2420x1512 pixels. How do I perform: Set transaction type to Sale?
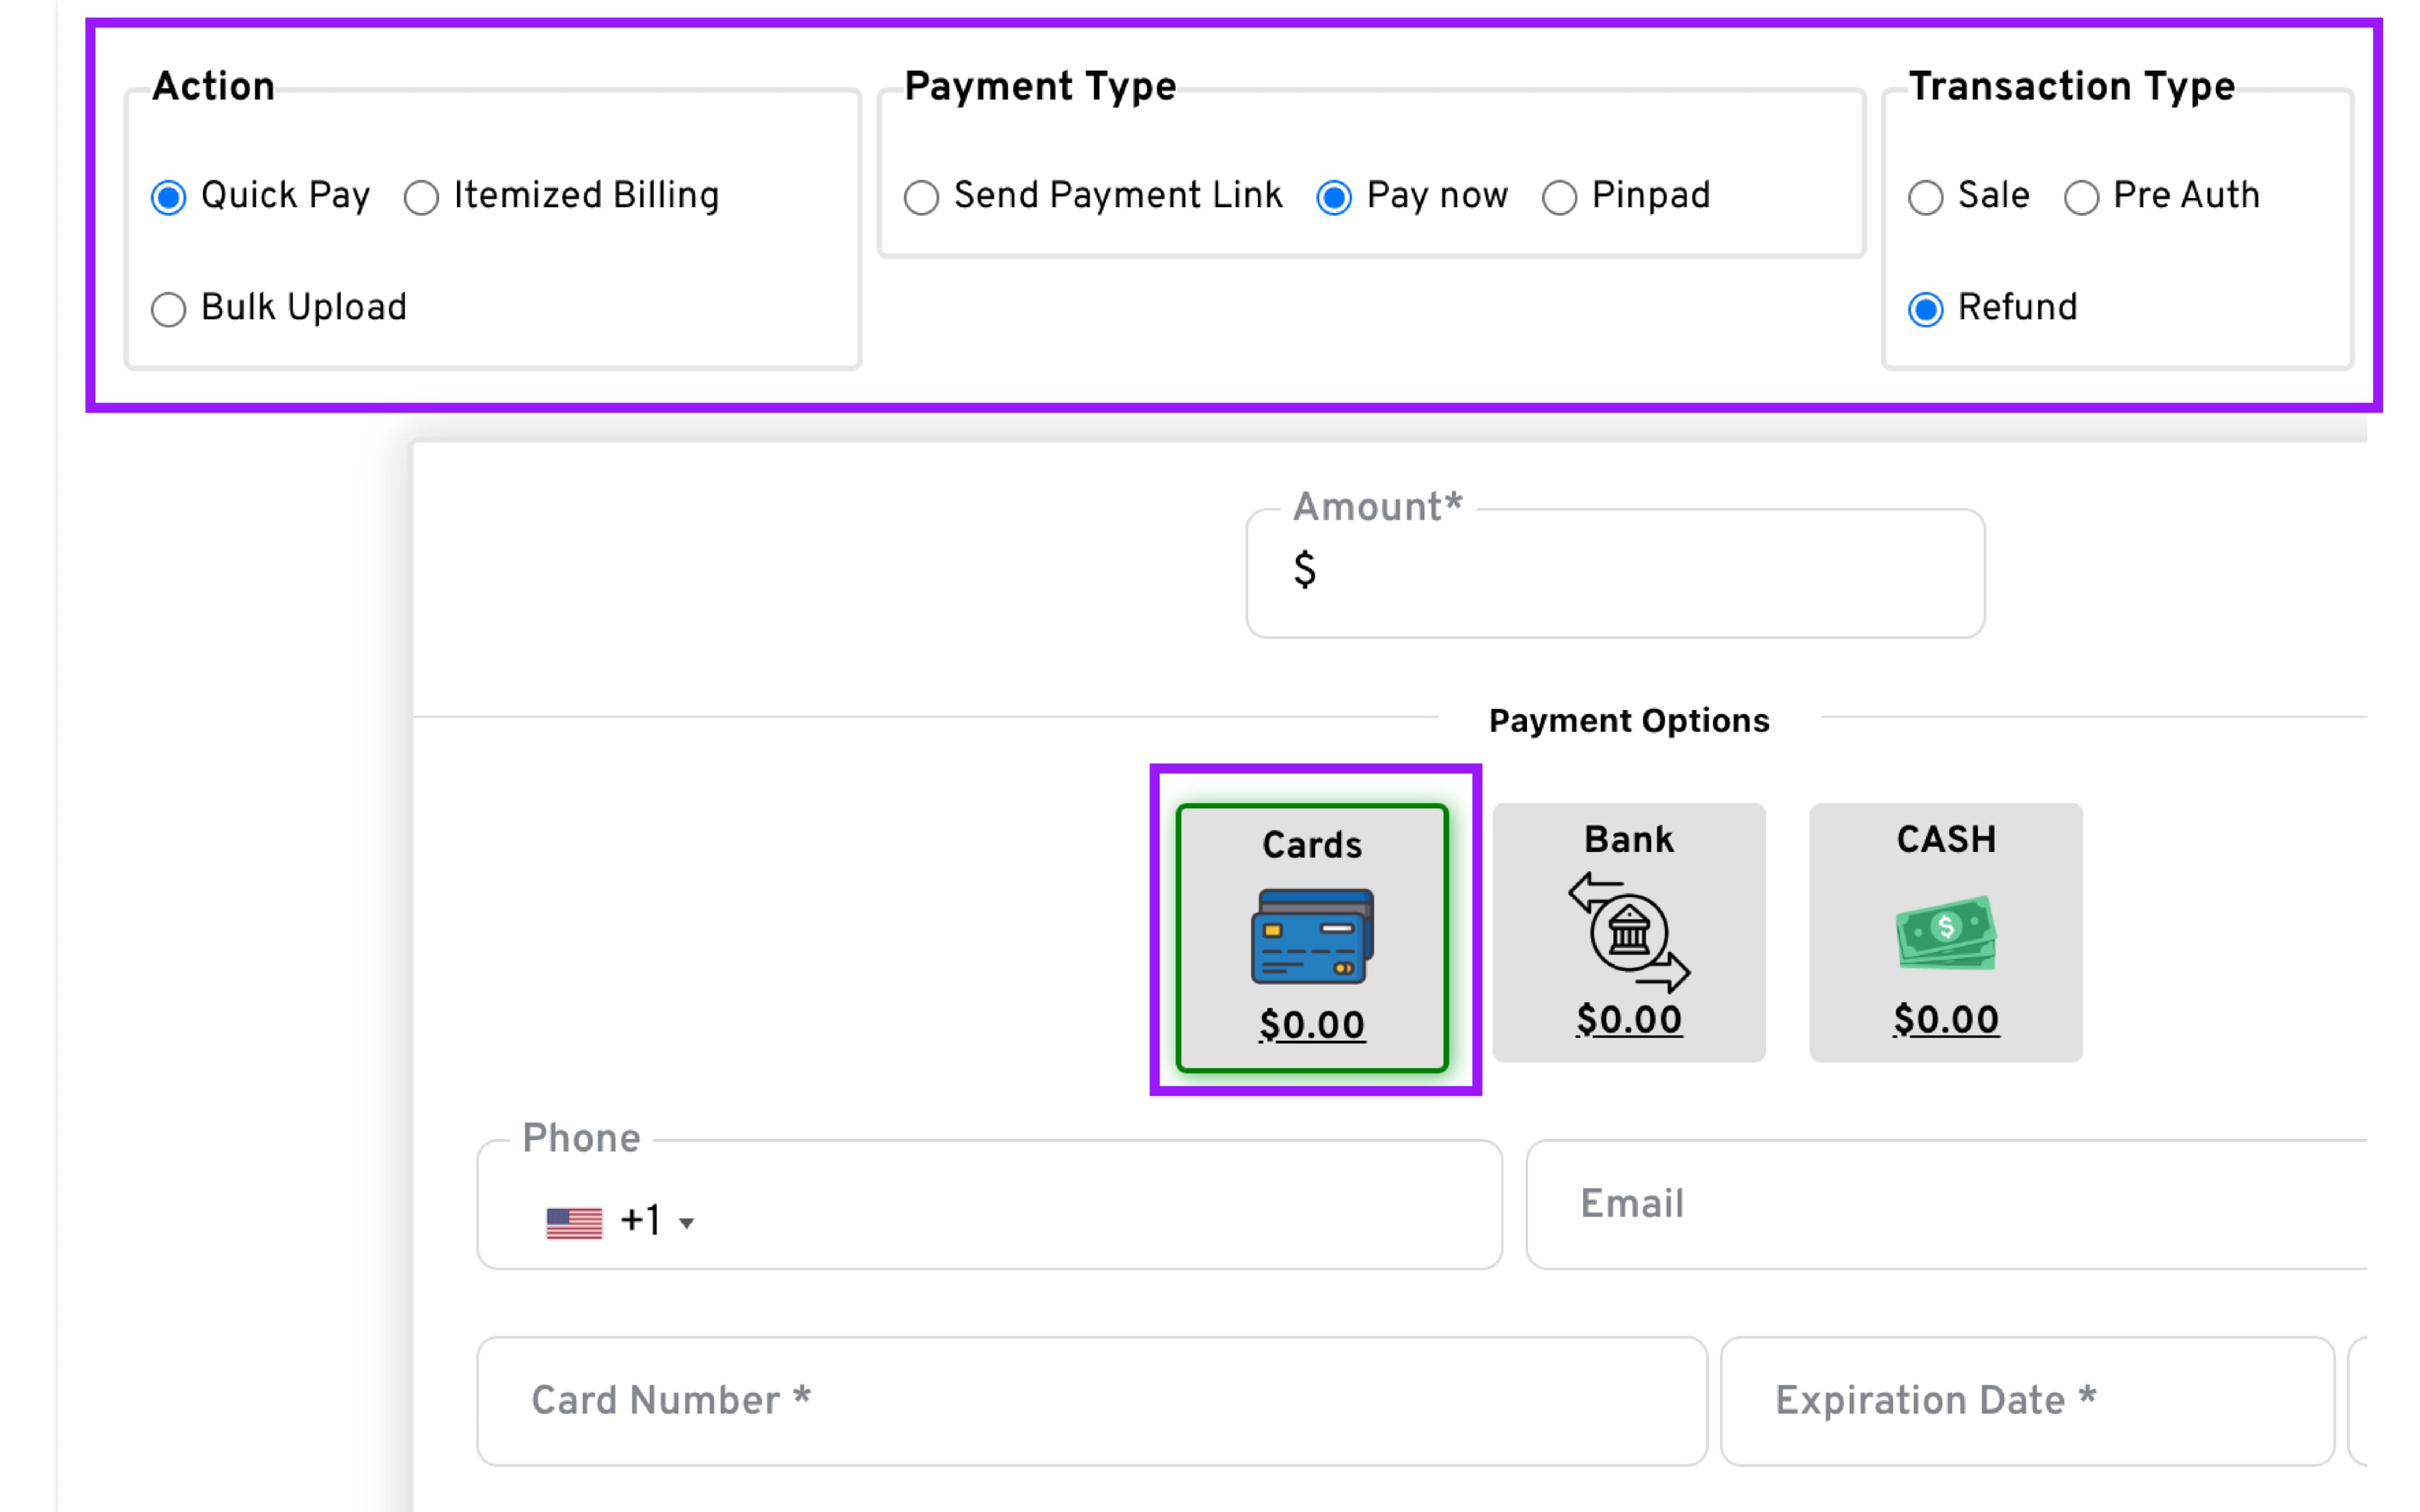(x=1925, y=197)
